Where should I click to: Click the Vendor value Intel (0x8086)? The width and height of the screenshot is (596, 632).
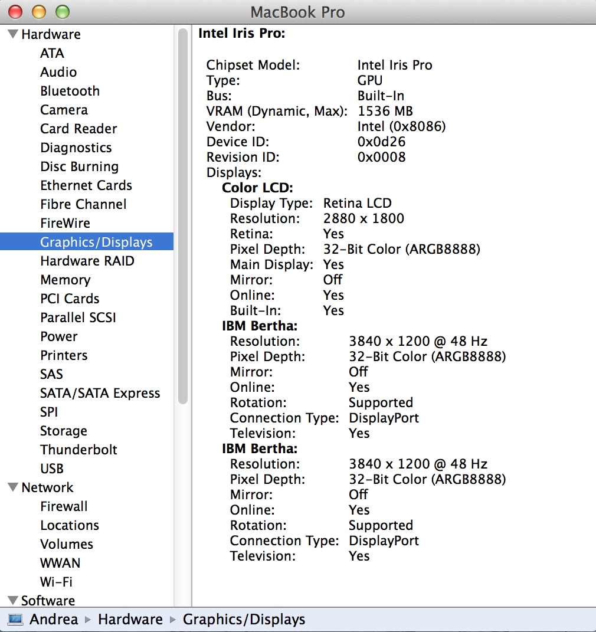pos(402,126)
